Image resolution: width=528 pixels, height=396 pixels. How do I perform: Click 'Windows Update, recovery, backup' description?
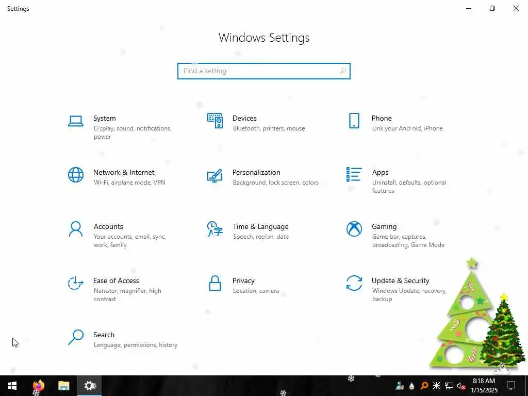pos(409,294)
